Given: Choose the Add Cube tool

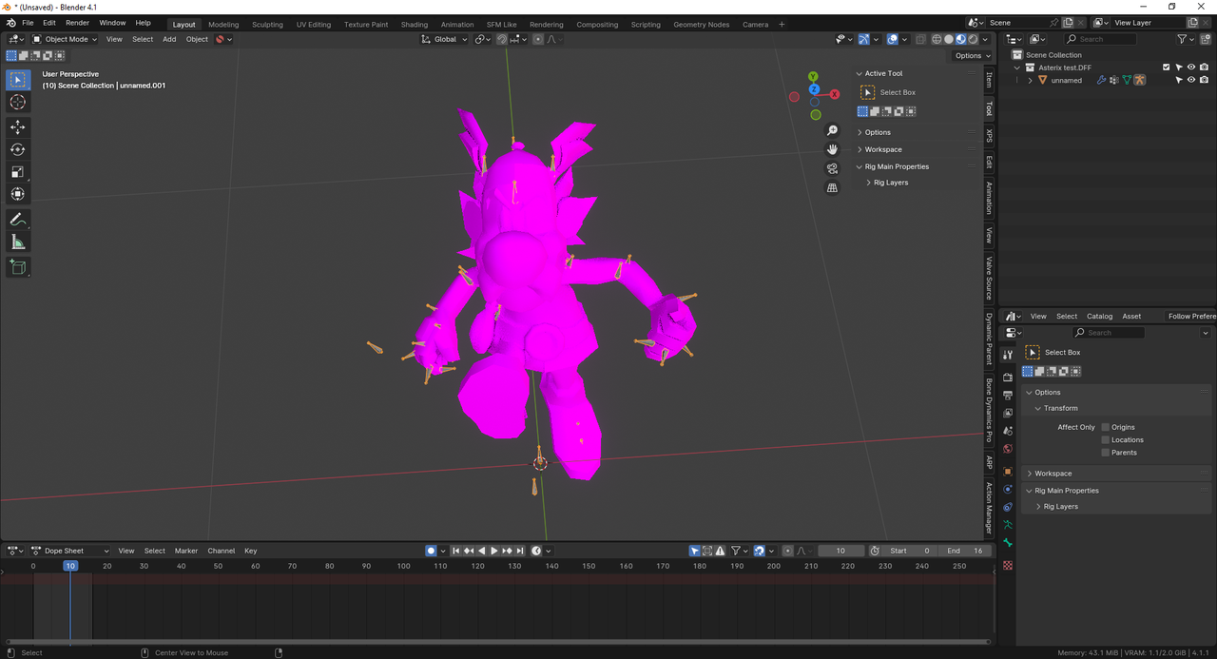Looking at the screenshot, I should click(x=18, y=267).
